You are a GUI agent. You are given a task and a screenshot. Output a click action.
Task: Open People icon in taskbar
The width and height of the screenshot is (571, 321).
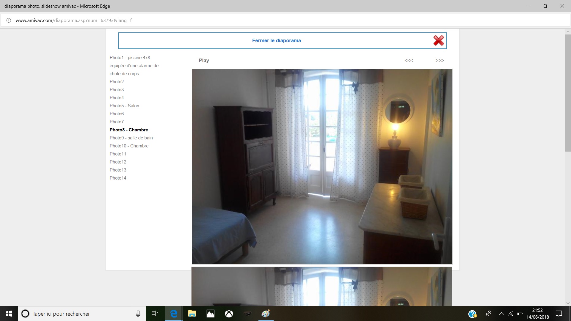(x=488, y=314)
